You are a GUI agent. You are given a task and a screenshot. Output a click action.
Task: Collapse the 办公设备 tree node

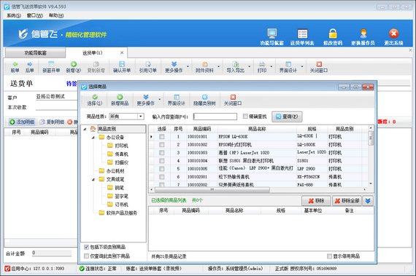[93, 138]
